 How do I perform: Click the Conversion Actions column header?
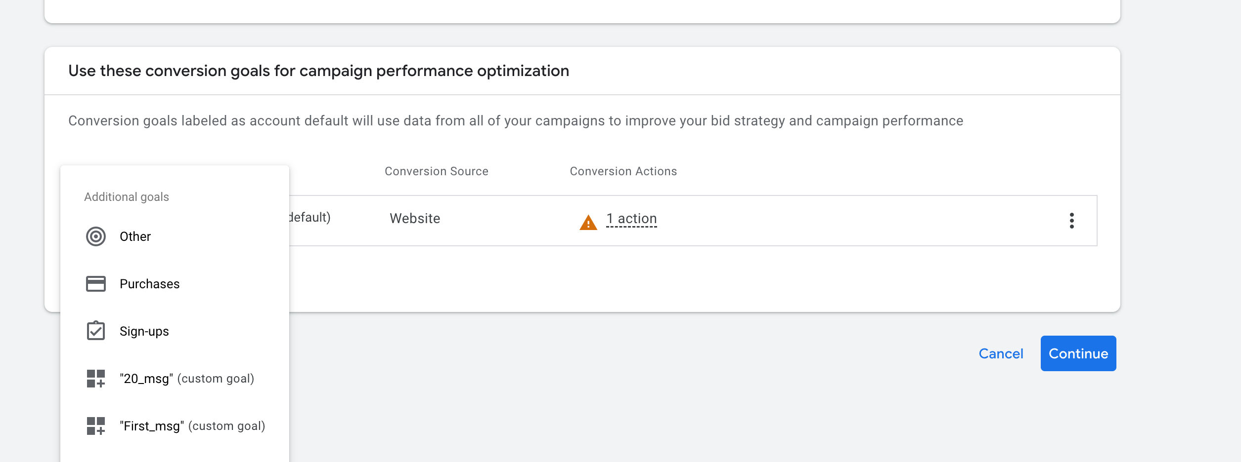(x=623, y=171)
